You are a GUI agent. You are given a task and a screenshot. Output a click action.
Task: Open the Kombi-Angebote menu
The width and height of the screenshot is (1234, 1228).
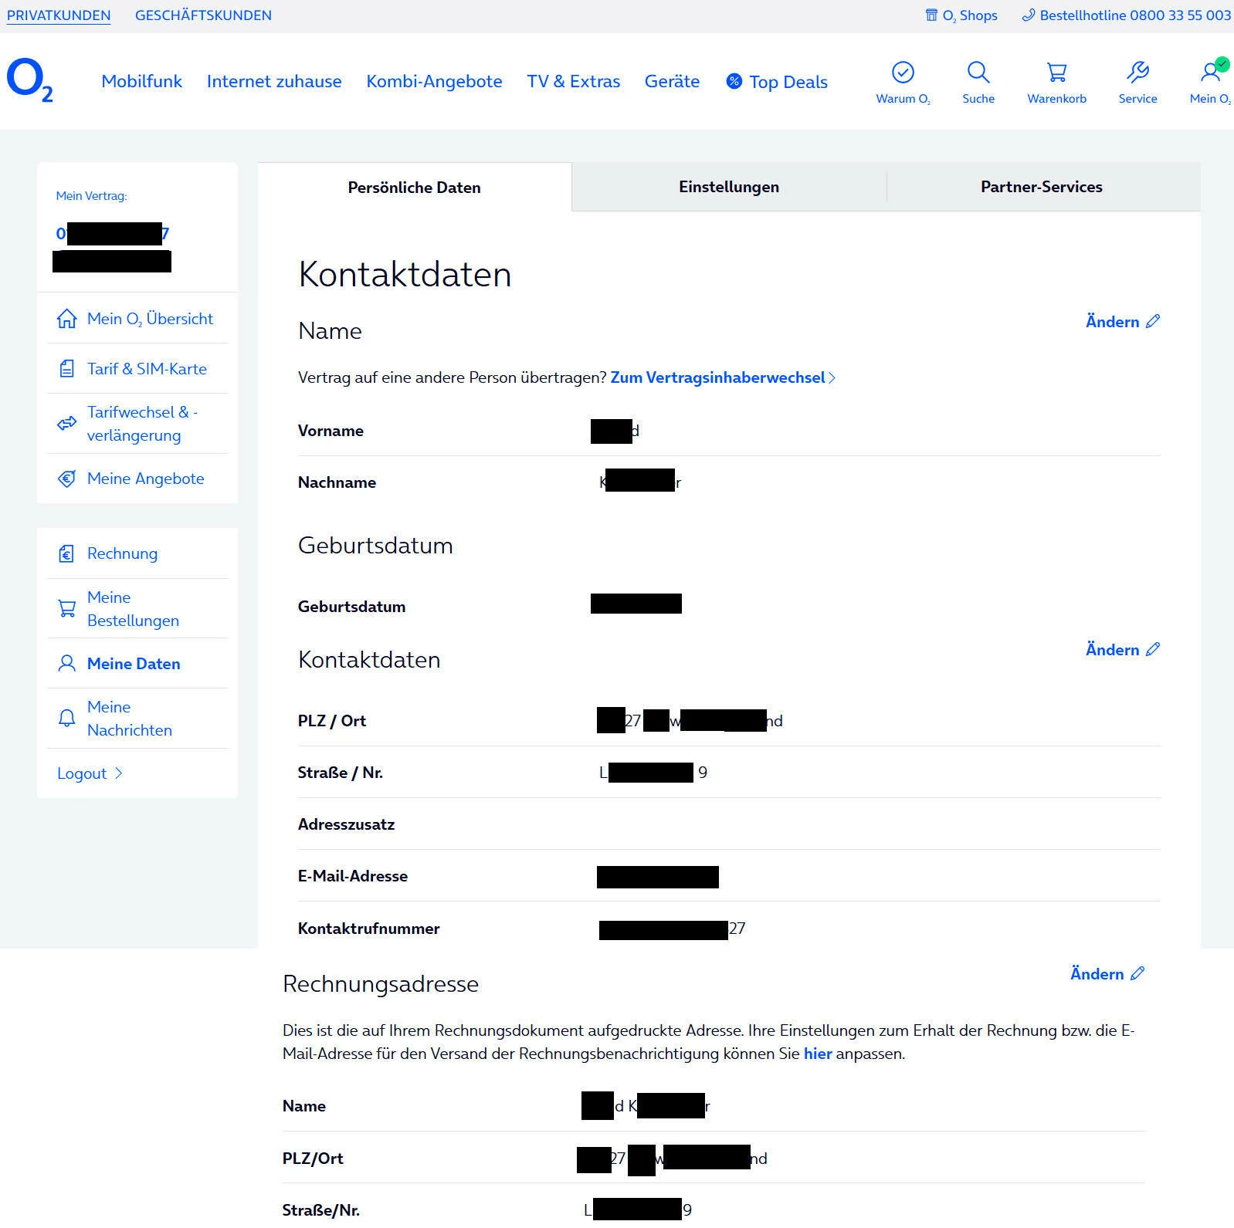[434, 81]
